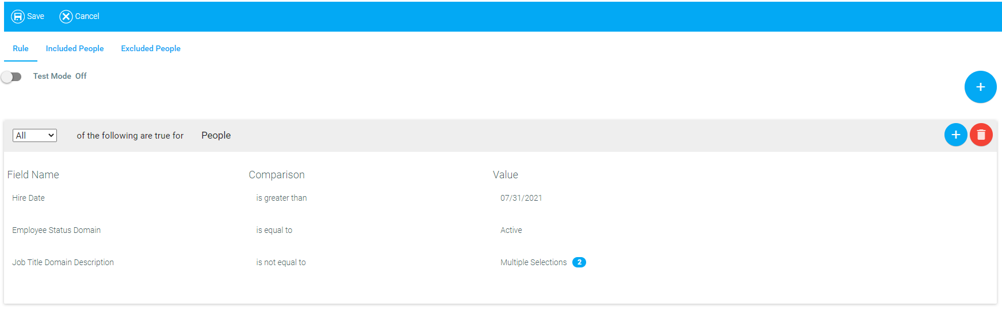Screen dimensions: 1002x310
Task: Open the All/Any dropdown
Action: tap(35, 135)
